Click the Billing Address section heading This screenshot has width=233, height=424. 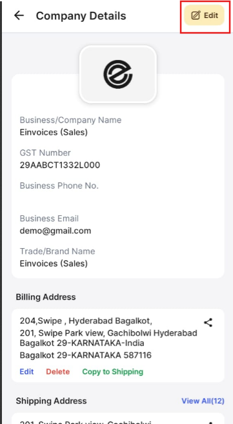tap(46, 297)
